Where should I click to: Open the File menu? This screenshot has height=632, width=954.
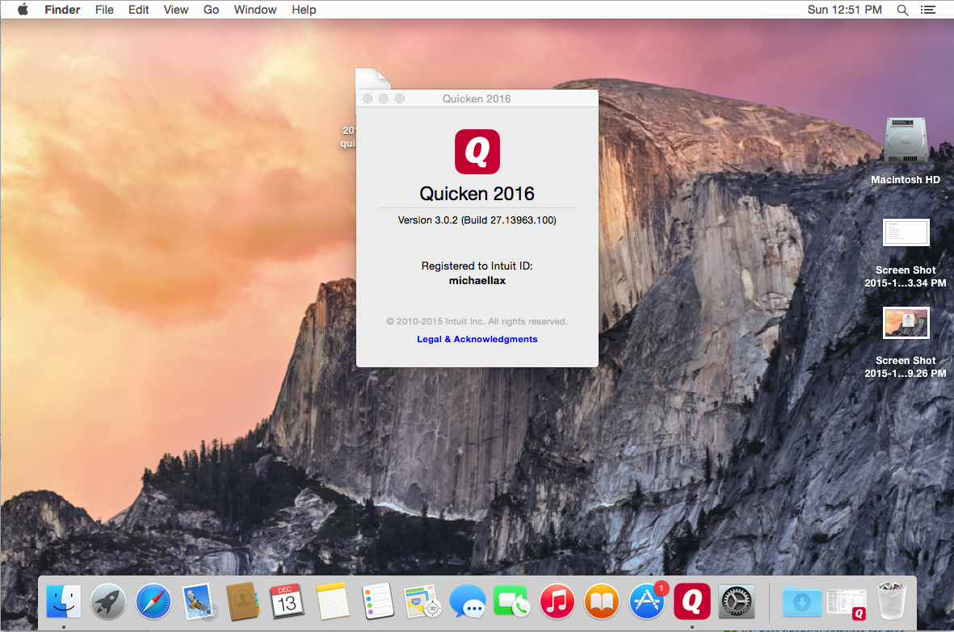(x=104, y=10)
